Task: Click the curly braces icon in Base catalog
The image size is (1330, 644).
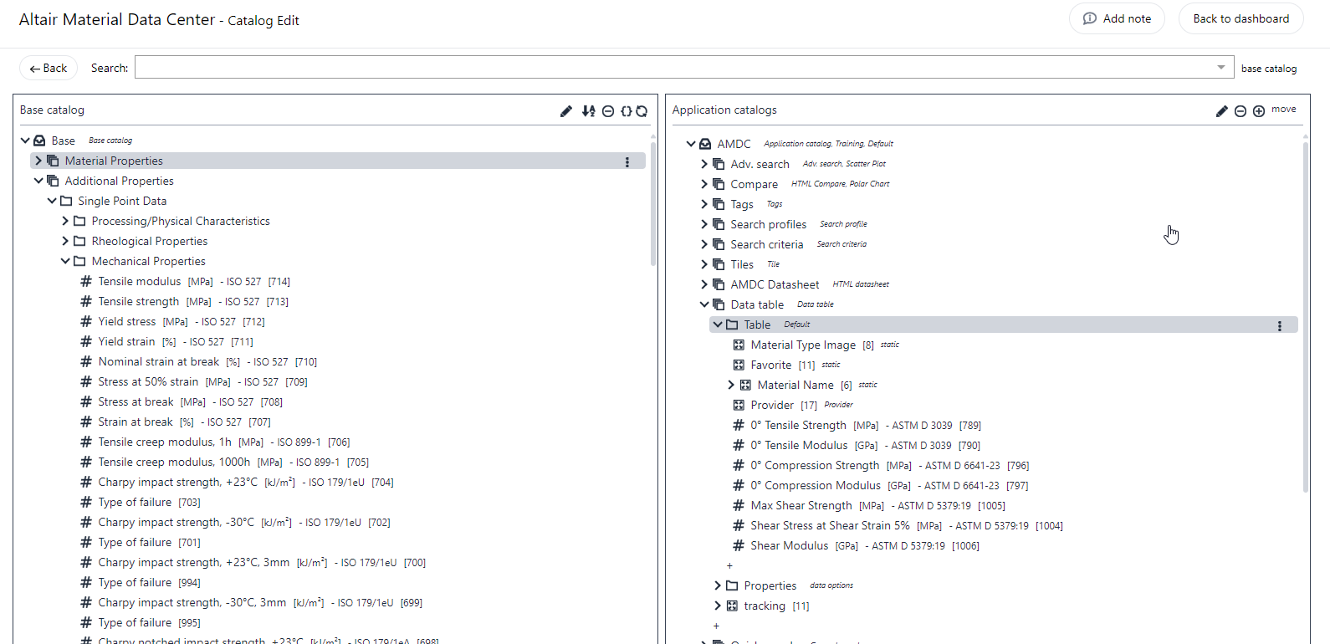Action: coord(626,111)
